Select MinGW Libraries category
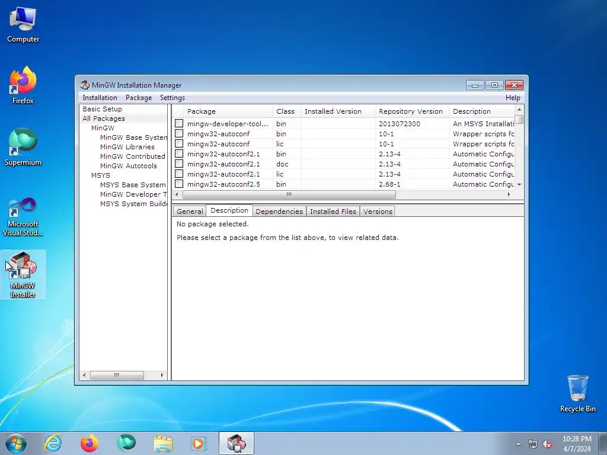The height and width of the screenshot is (455, 607). 127,147
